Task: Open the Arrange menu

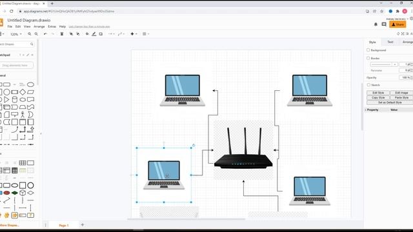Action: (x=39, y=26)
